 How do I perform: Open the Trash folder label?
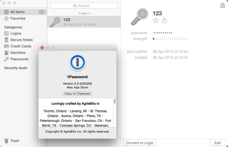tap(15, 141)
